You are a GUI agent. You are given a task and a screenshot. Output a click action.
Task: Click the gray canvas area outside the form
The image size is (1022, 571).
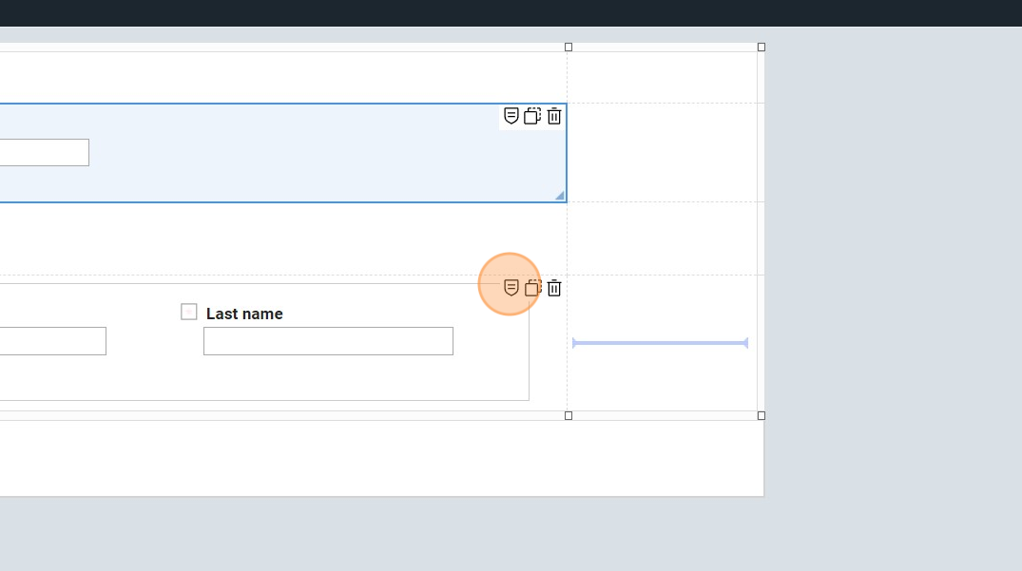pos(894,285)
